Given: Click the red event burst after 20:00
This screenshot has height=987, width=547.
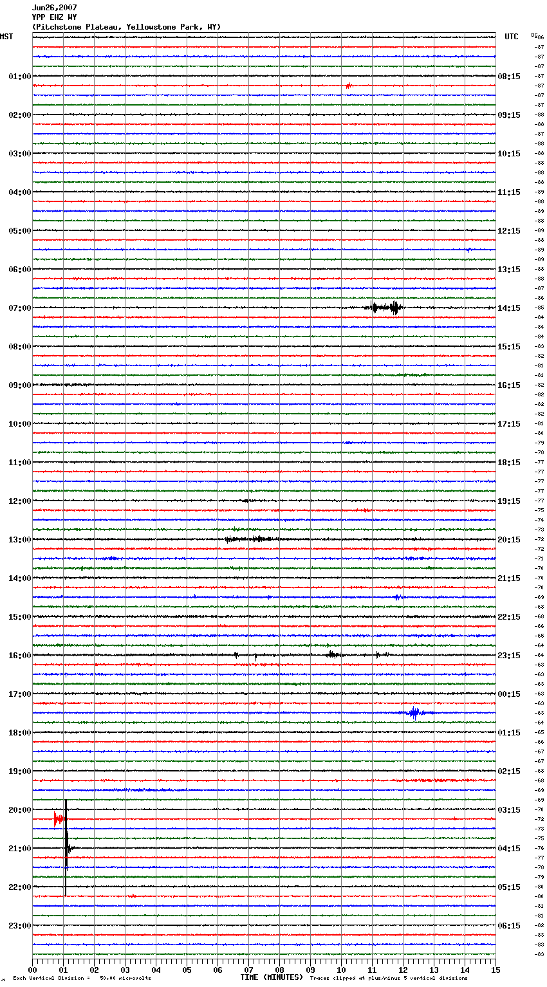Looking at the screenshot, I should (x=60, y=819).
